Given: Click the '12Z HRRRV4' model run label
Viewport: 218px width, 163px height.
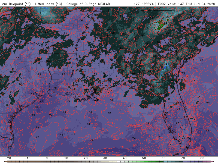Looking at the screenshot, I should click(144, 4).
